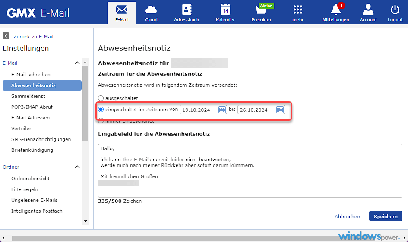The image size is (408, 242).
Task: Click the Abbrechen link
Action: click(348, 216)
